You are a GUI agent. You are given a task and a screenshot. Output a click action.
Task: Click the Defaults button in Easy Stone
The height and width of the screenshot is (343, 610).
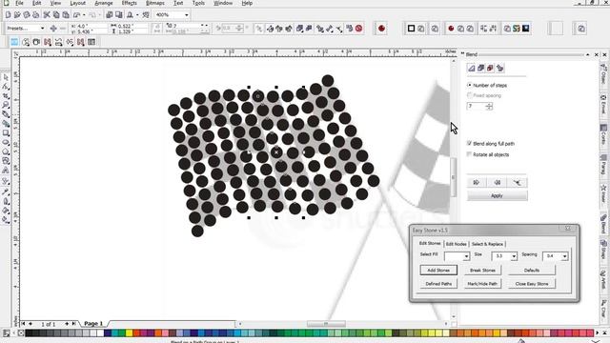coord(532,271)
